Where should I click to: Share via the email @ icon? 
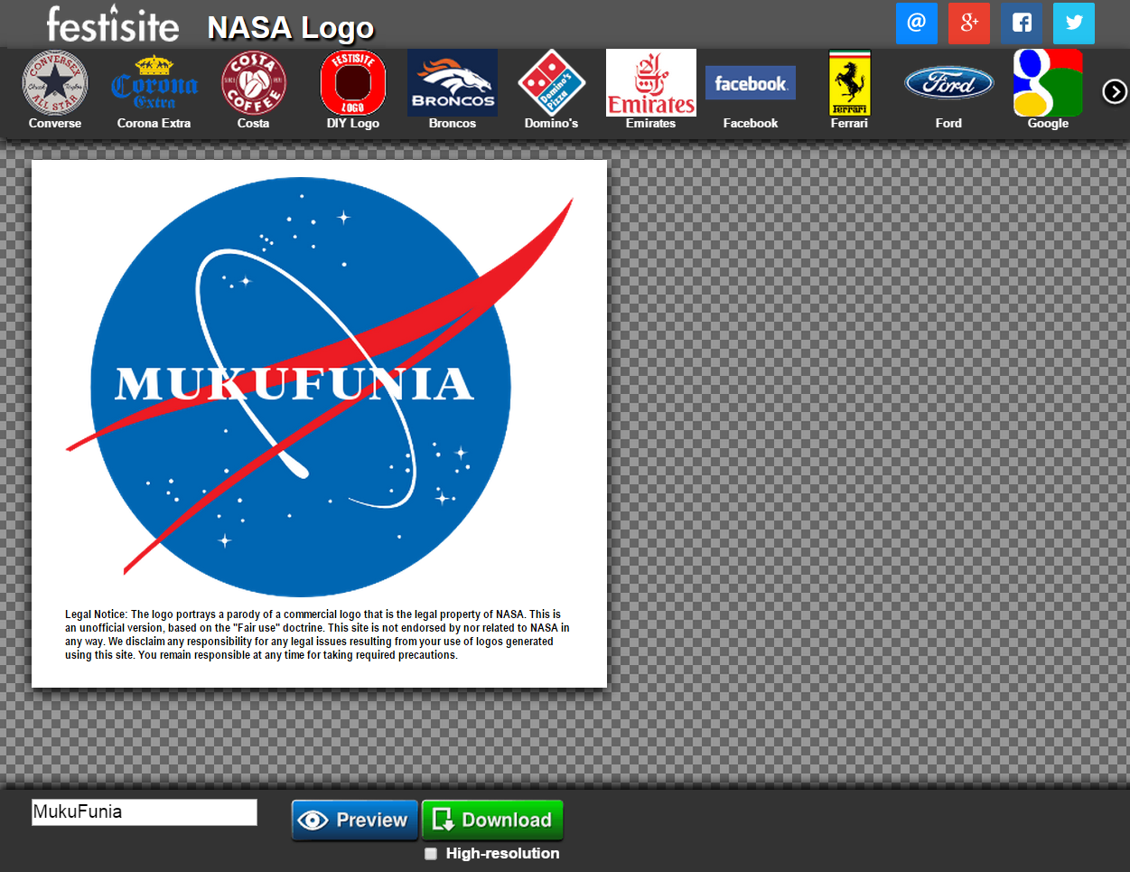(x=917, y=23)
